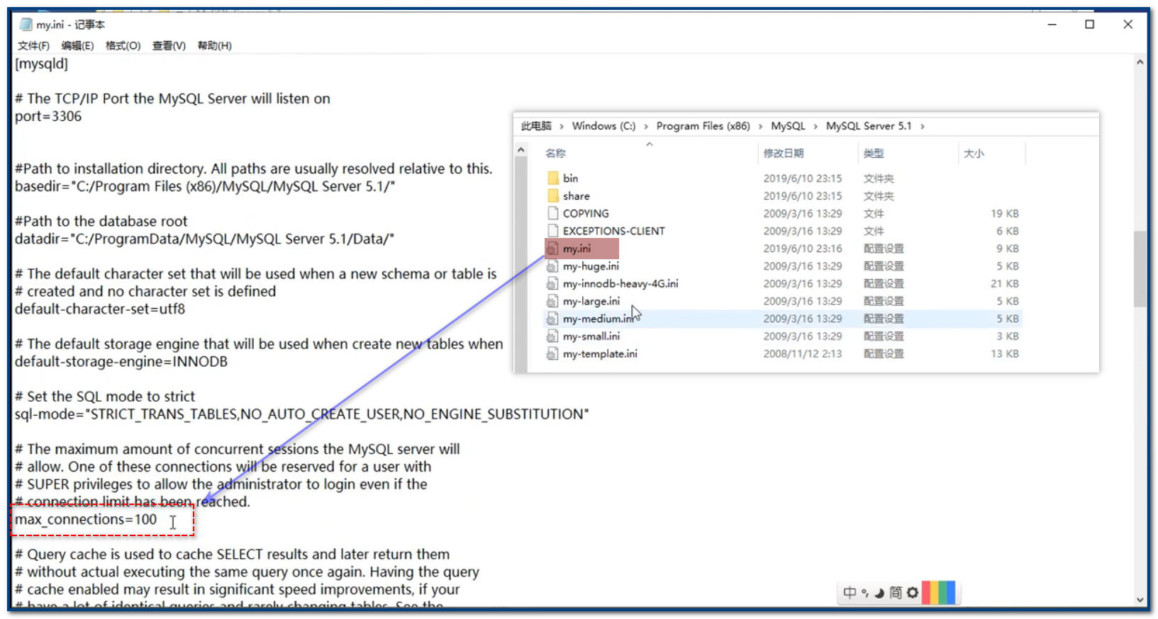Image resolution: width=1158 pixels, height=619 pixels.
Task: Select the my.ini file name
Action: pyautogui.click(x=577, y=249)
